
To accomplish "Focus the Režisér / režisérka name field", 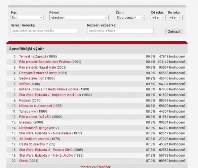I will (x=120, y=31).
